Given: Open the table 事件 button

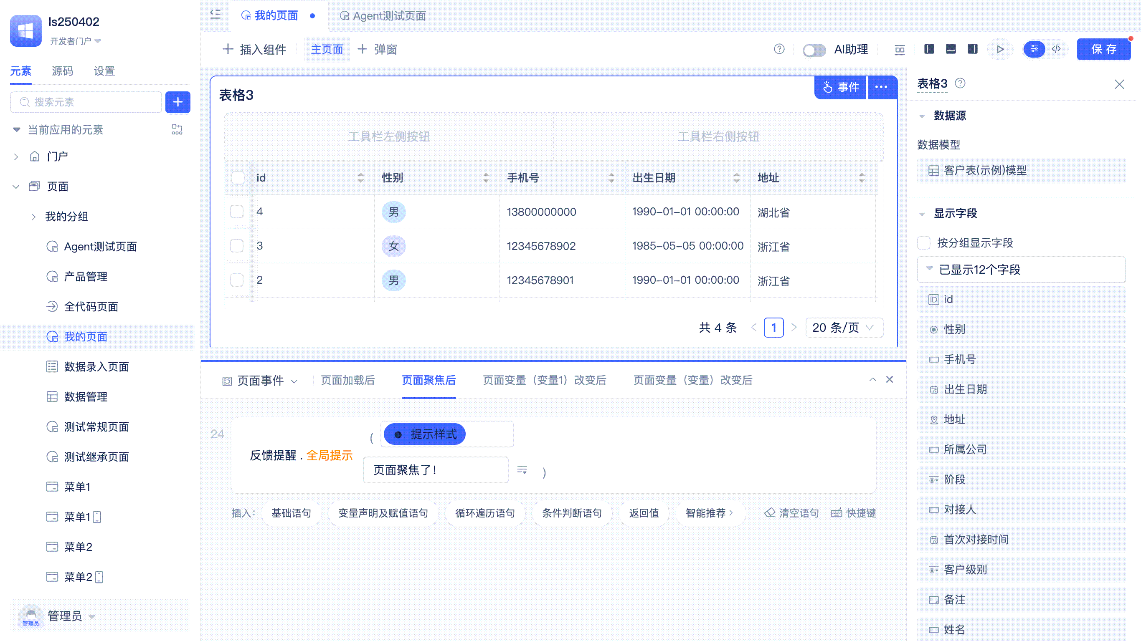Looking at the screenshot, I should pyautogui.click(x=841, y=87).
